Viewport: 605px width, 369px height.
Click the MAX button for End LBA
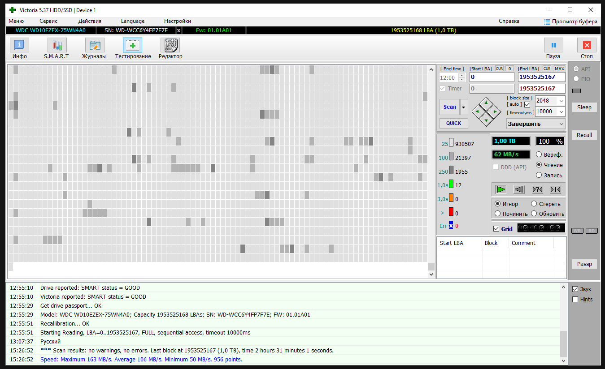point(559,69)
